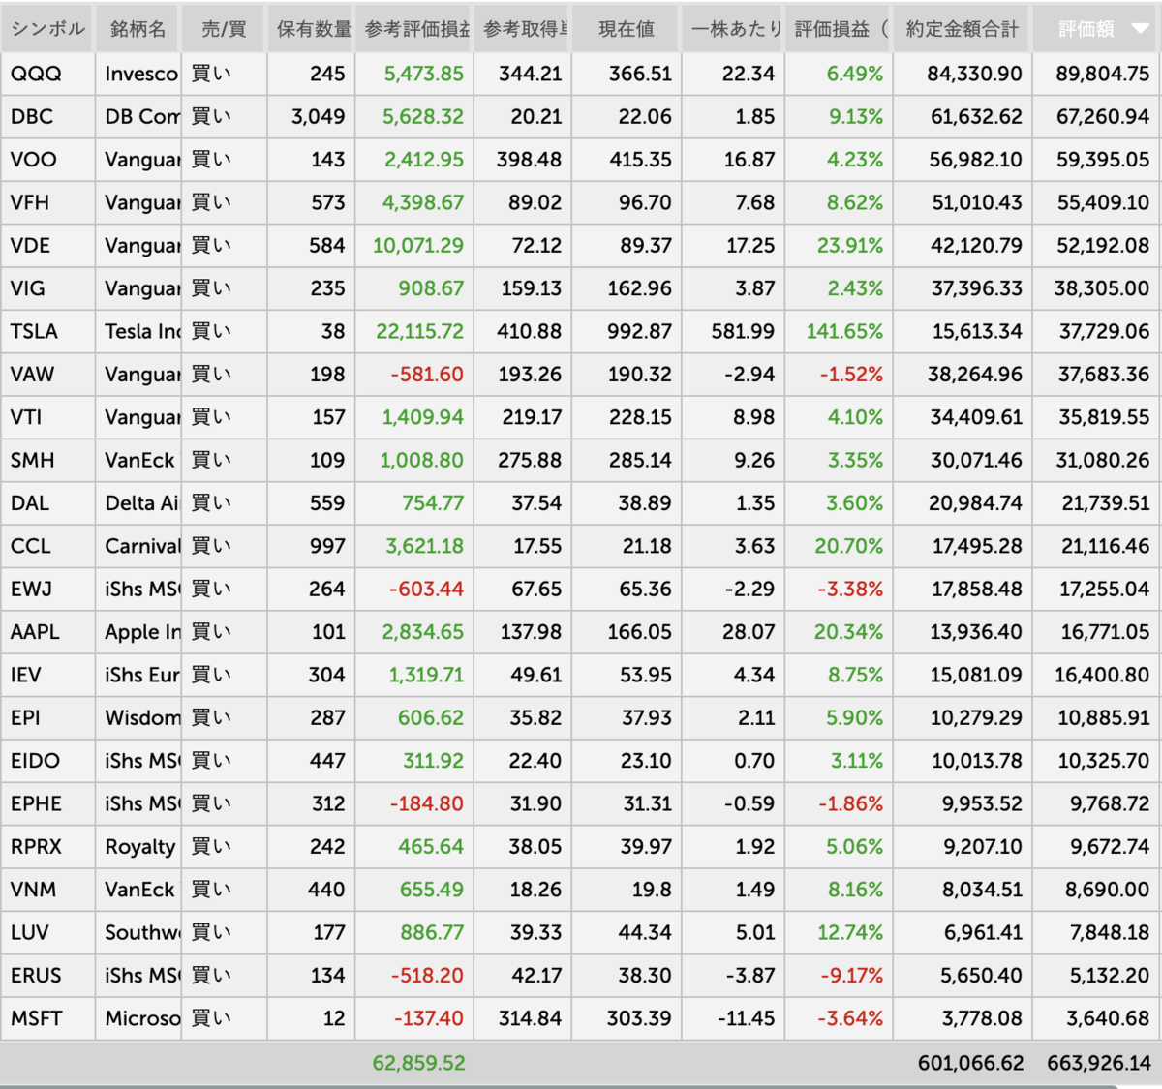Click the 銘柄名 column header
1162x1089 pixels.
coord(138,29)
